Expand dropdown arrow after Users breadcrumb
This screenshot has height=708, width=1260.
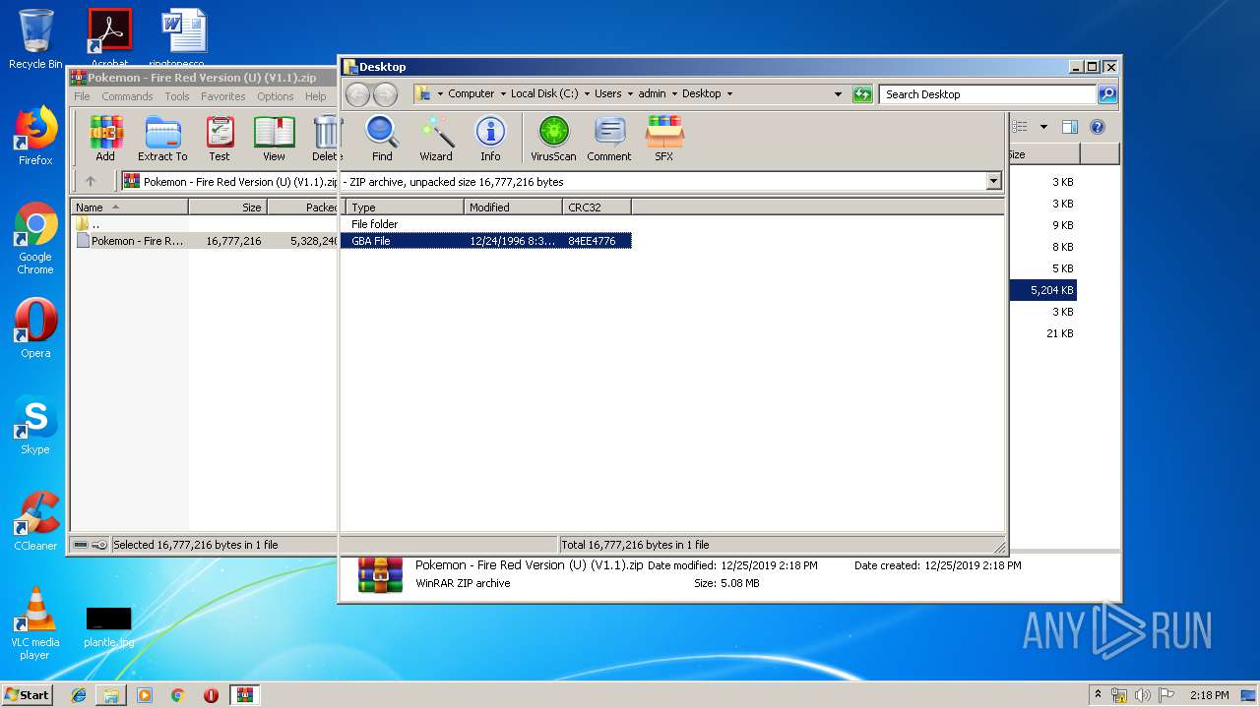[x=630, y=94]
